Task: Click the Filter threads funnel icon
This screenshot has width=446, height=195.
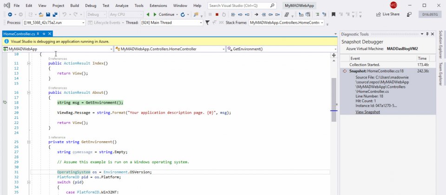Action: [x=207, y=23]
